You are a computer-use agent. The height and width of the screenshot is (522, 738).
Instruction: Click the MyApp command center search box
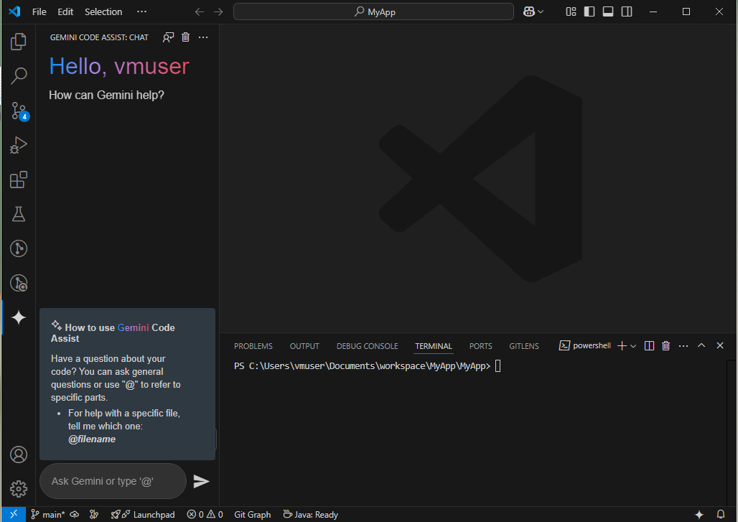373,11
